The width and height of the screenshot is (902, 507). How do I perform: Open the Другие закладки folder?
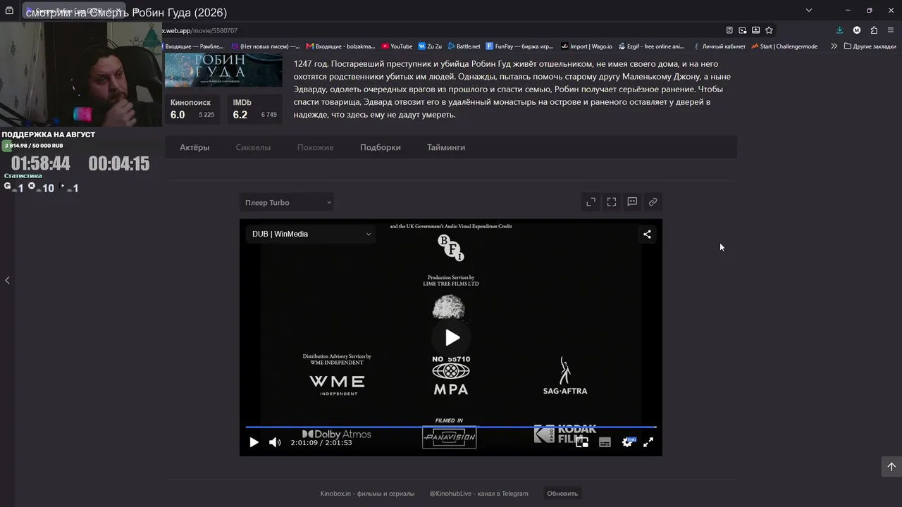870,46
